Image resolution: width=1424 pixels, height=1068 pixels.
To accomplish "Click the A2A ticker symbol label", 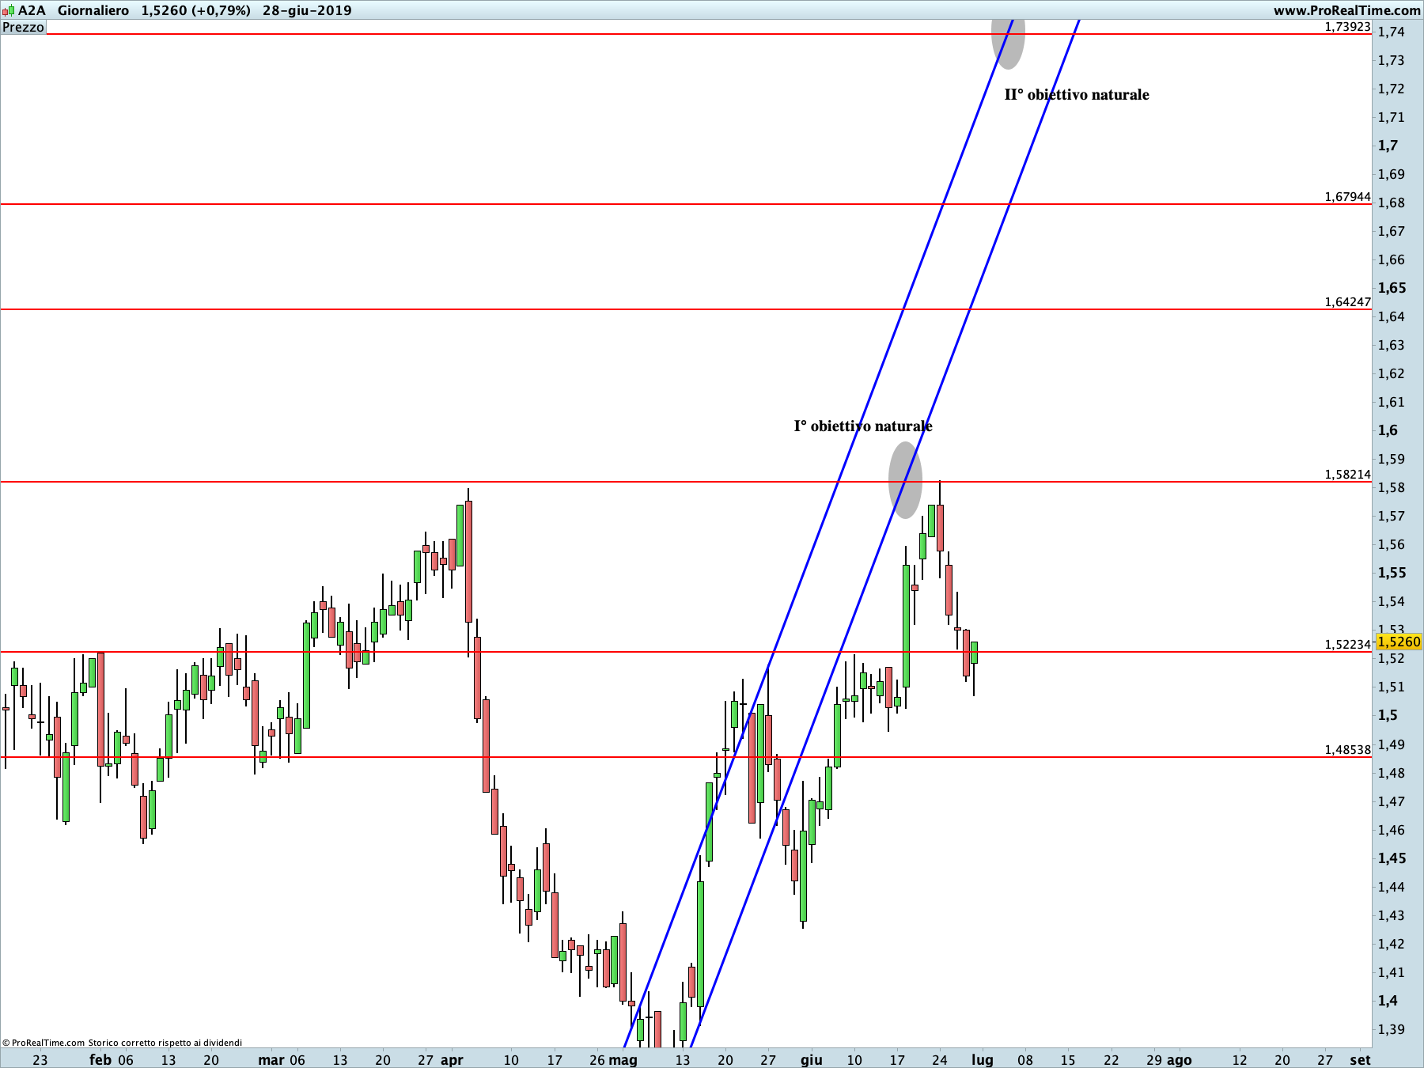I will click(x=32, y=10).
